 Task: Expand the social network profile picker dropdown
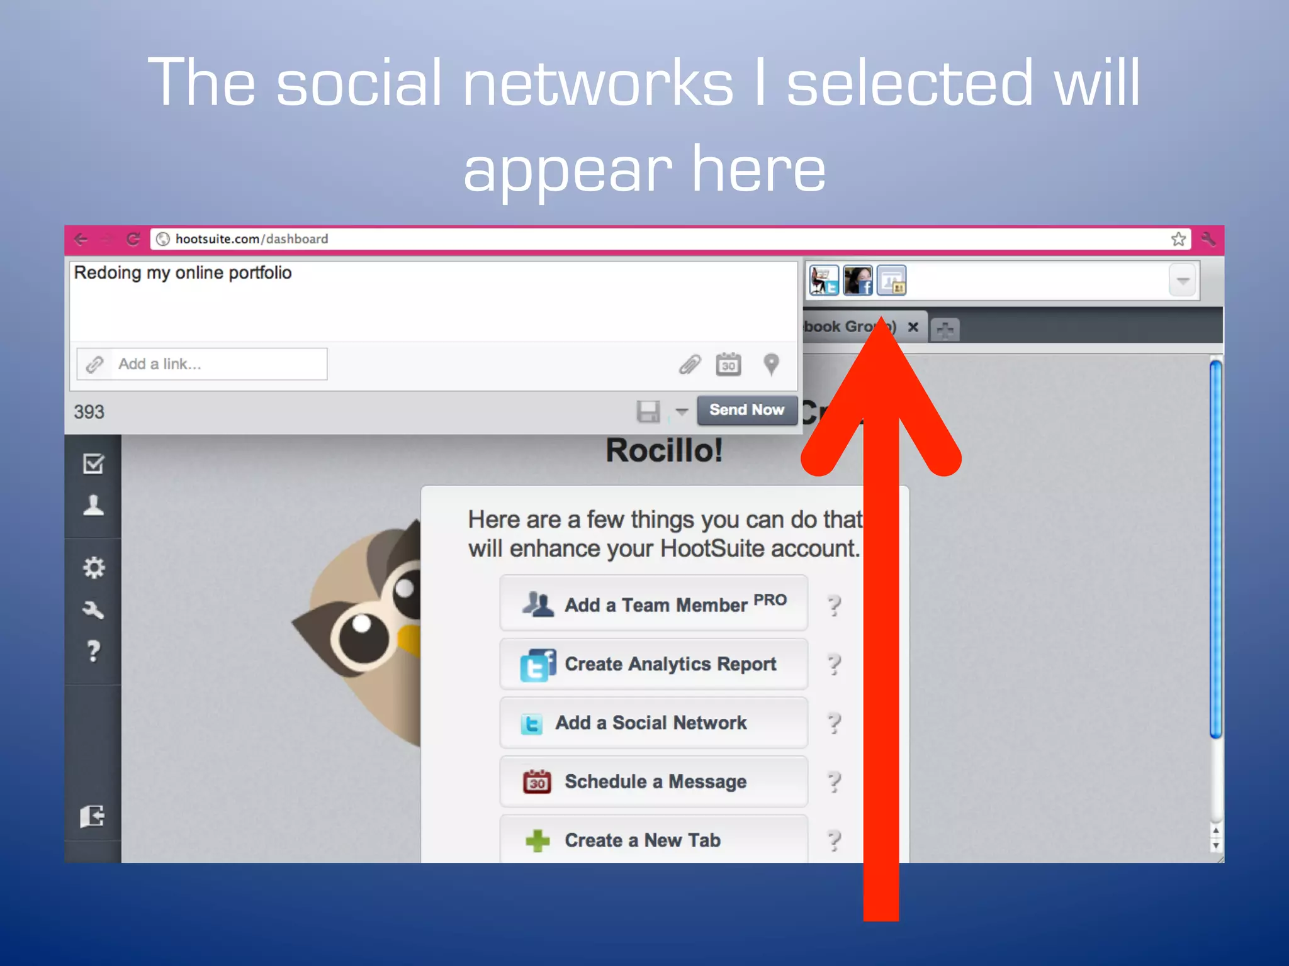click(1183, 280)
